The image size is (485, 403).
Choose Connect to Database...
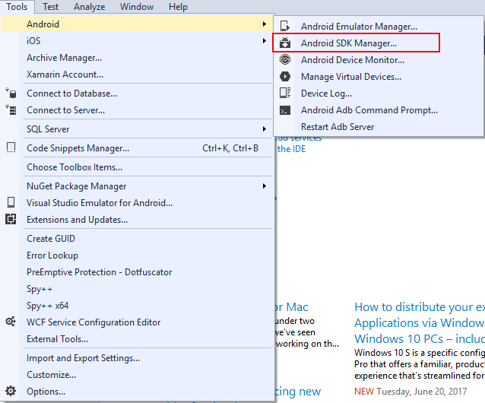137,93
